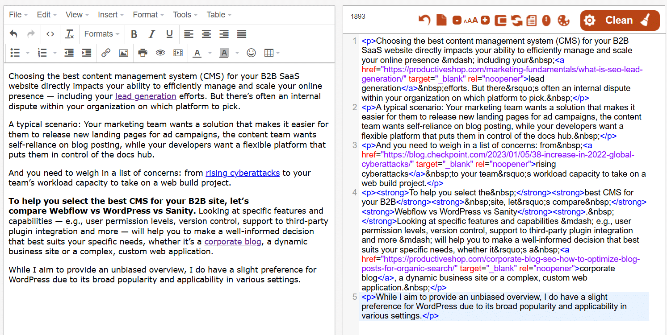Open source code view icon
Screen dimensions: 667x335
[50, 34]
